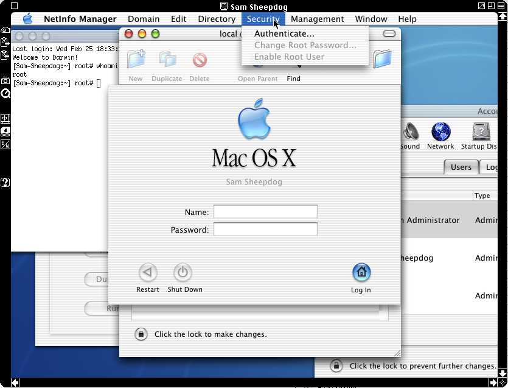Click the stacked bars icon in viewer title bar
This screenshot has height=388, width=508.
(501, 5)
